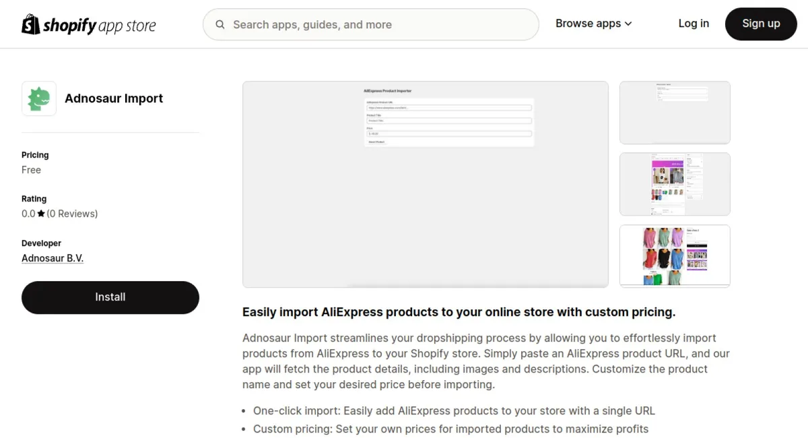Click the Pricing label

pyautogui.click(x=35, y=155)
